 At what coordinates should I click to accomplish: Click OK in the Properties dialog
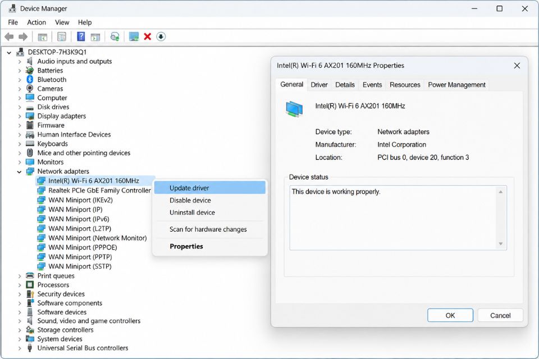[450, 315]
